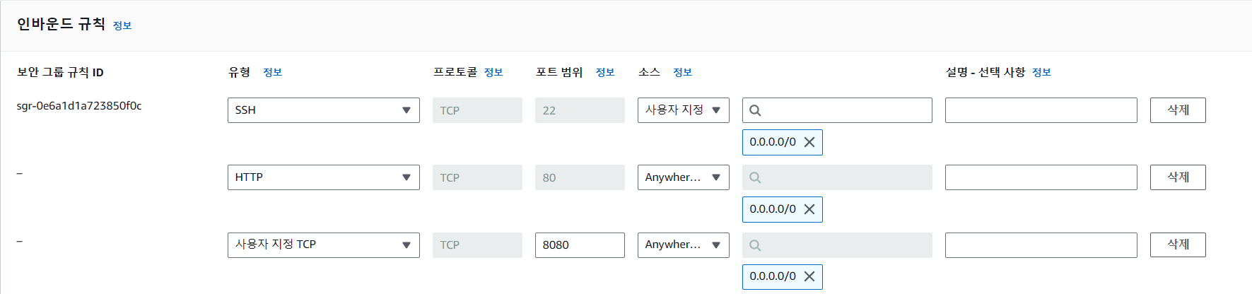Viewport: 1252px width, 294px height.
Task: Open 정보 link next to 프로토콜
Action: 493,72
